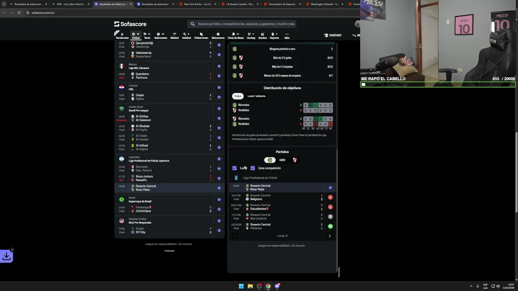Viewport: 518px width, 291px height.
Task: Open Rosario Central vs Belgrano match
Action: point(282,197)
